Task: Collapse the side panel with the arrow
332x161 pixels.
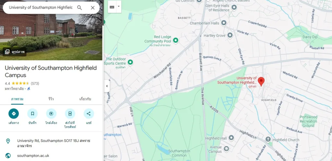Action: [107, 86]
